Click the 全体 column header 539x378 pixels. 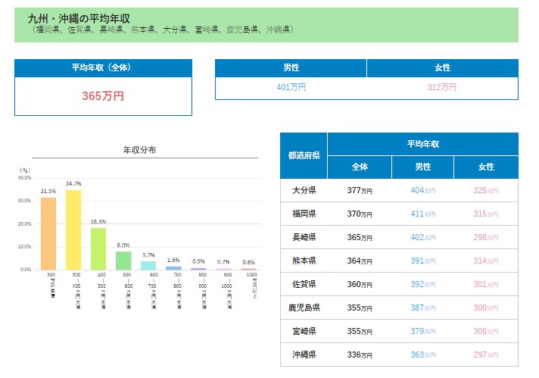(360, 167)
